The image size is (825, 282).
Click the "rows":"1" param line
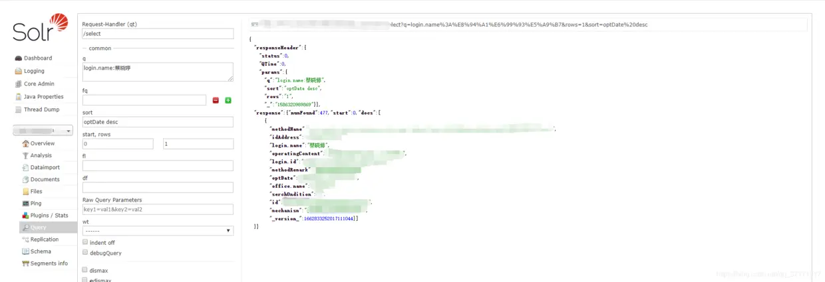point(279,96)
